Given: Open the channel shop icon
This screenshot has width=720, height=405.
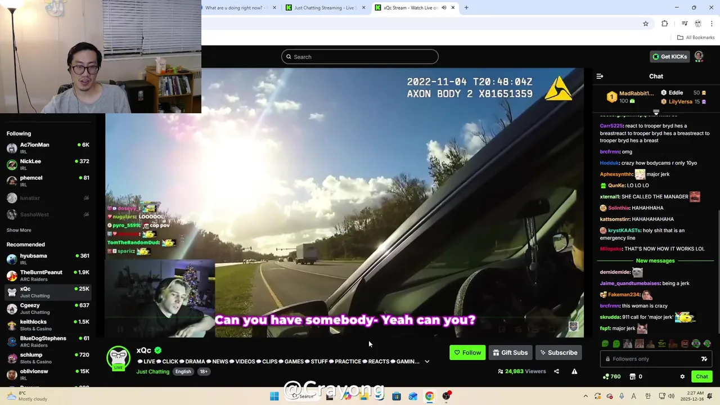Looking at the screenshot, I should pos(632,376).
